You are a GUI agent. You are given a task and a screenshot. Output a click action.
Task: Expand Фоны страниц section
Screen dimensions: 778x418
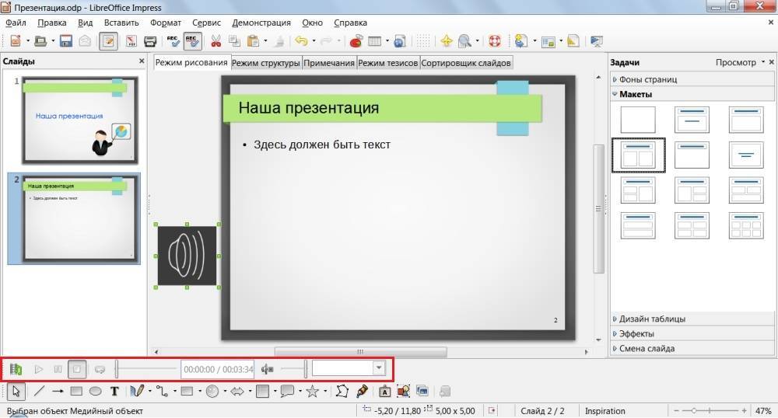(x=692, y=79)
